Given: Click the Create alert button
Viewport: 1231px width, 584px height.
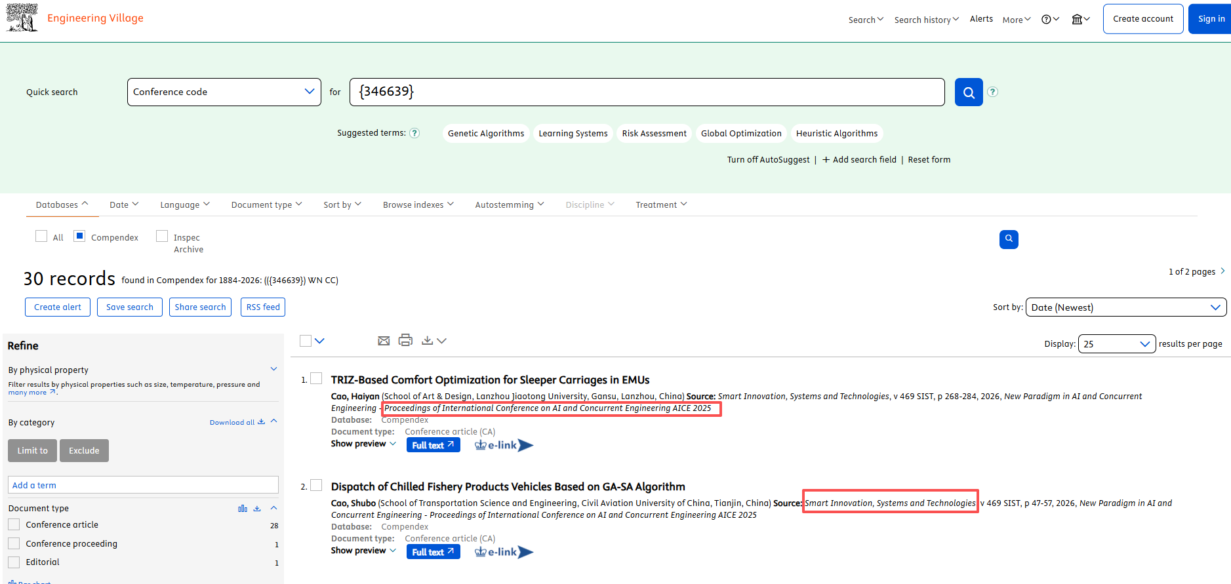Looking at the screenshot, I should pos(58,307).
